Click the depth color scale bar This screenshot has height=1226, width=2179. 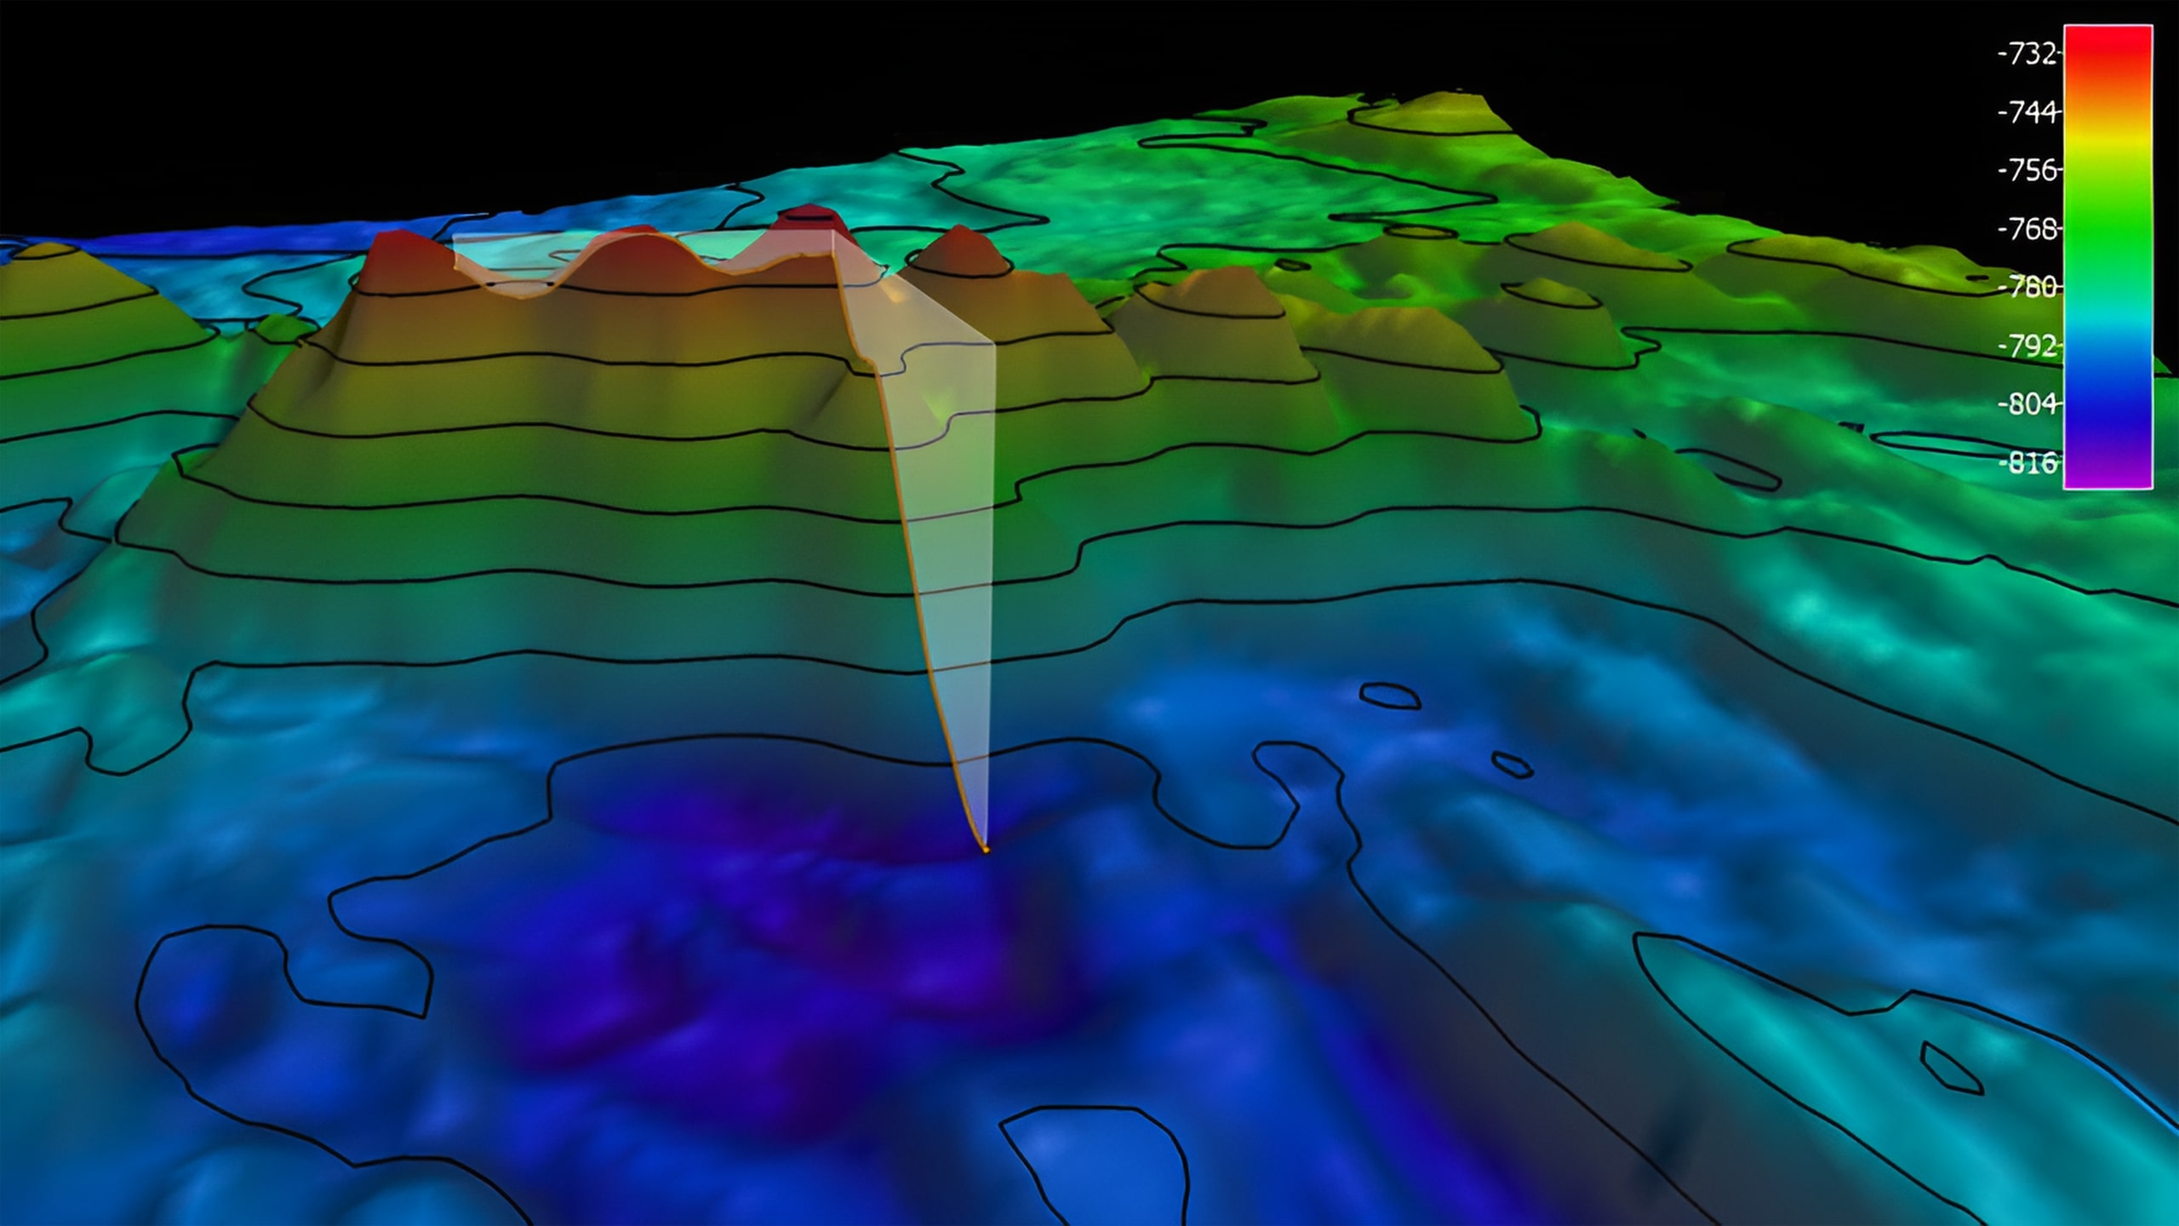2108,257
